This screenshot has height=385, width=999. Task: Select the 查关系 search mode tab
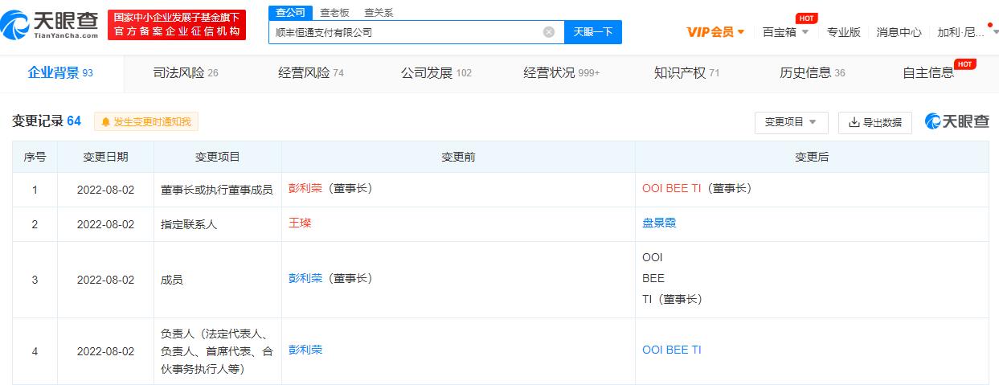[x=379, y=13]
